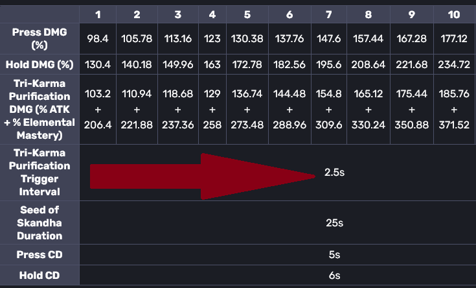
Task: Select the level 4 column header
Action: (212, 14)
